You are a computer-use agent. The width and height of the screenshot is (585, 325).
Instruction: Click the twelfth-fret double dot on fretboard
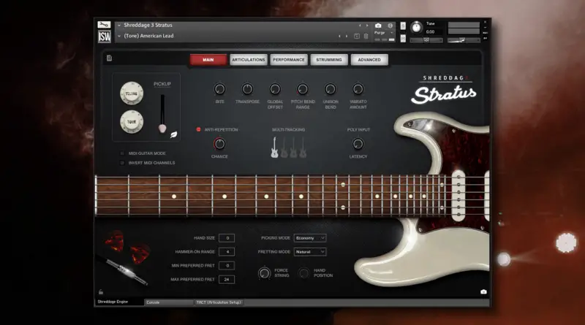tap(343, 196)
